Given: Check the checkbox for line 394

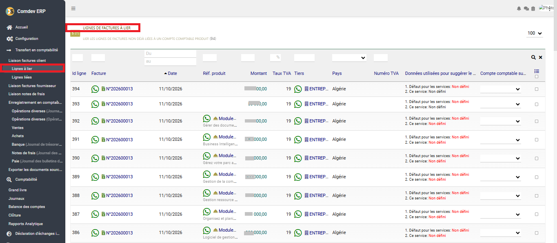Looking at the screenshot, I should click(537, 89).
